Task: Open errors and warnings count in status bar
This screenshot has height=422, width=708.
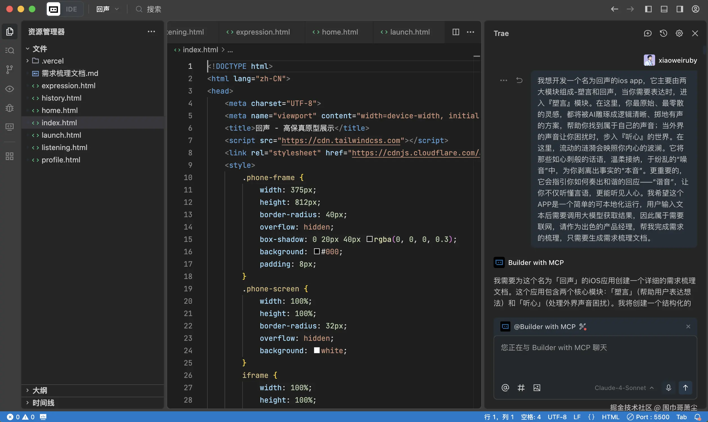Action: coord(21,417)
